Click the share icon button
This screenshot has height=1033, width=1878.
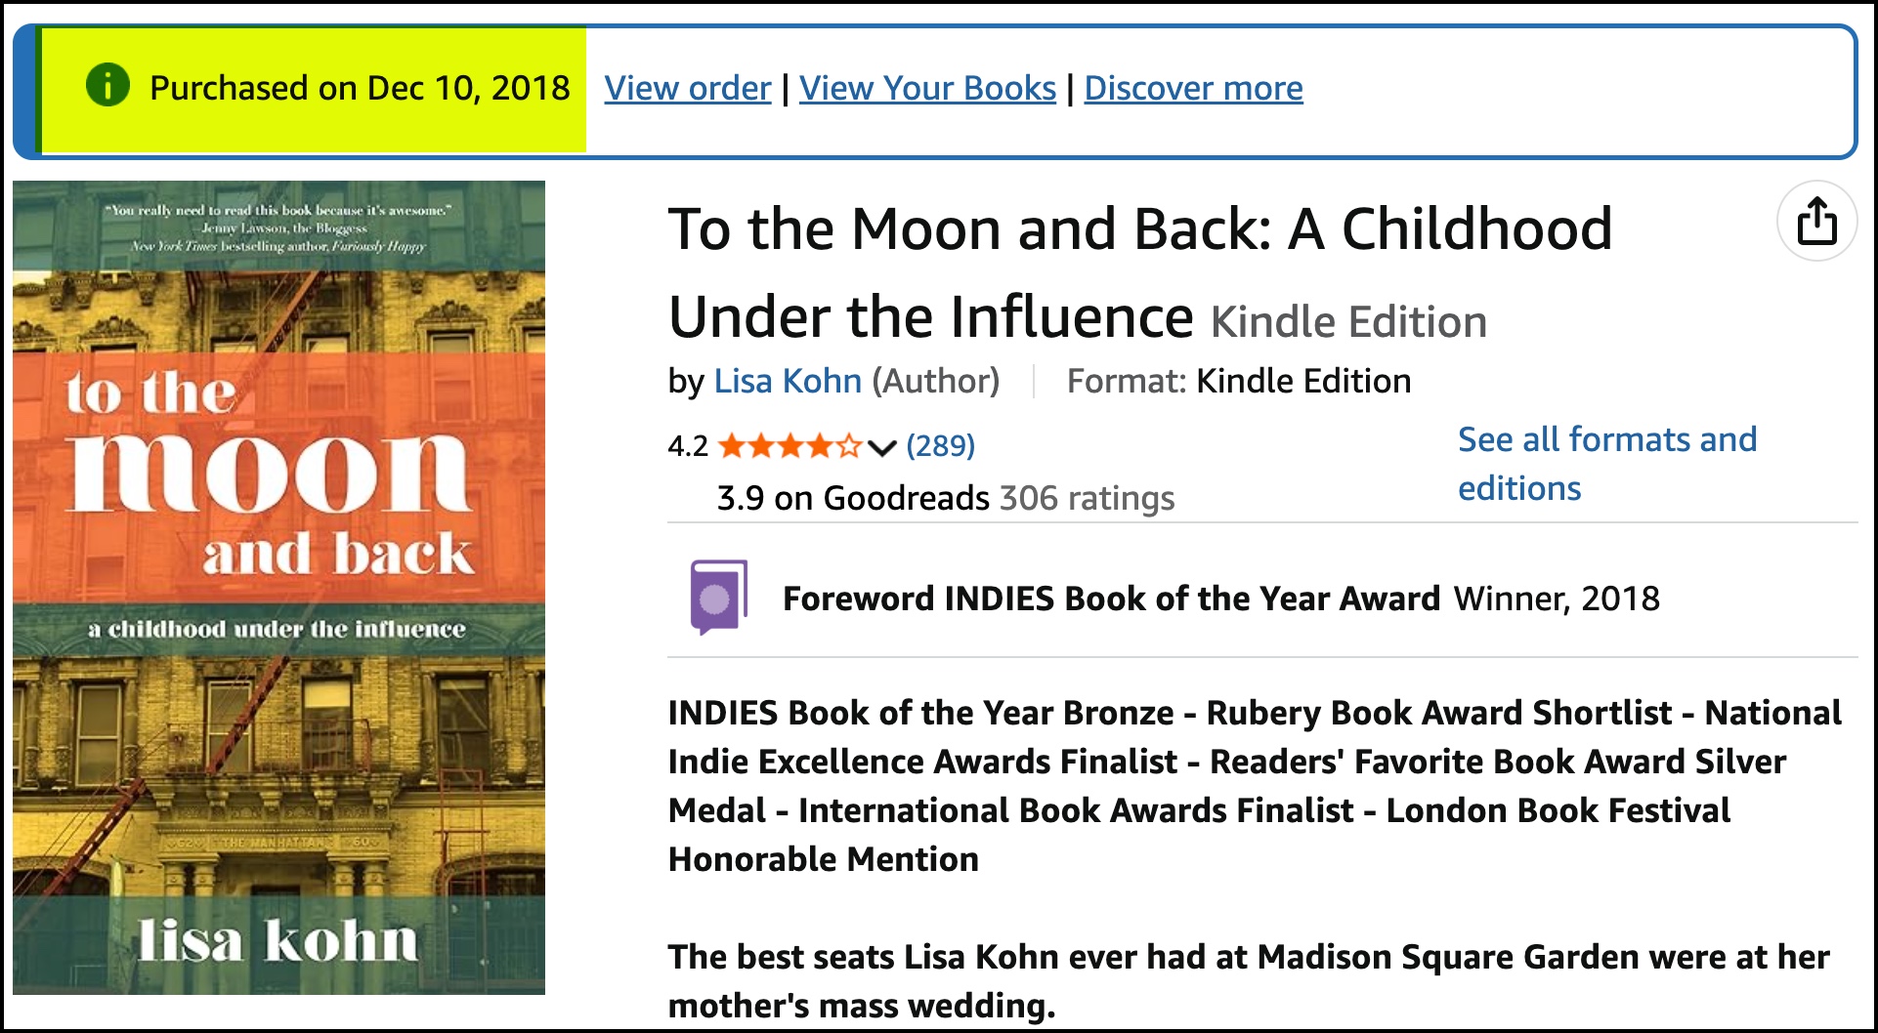(x=1816, y=221)
